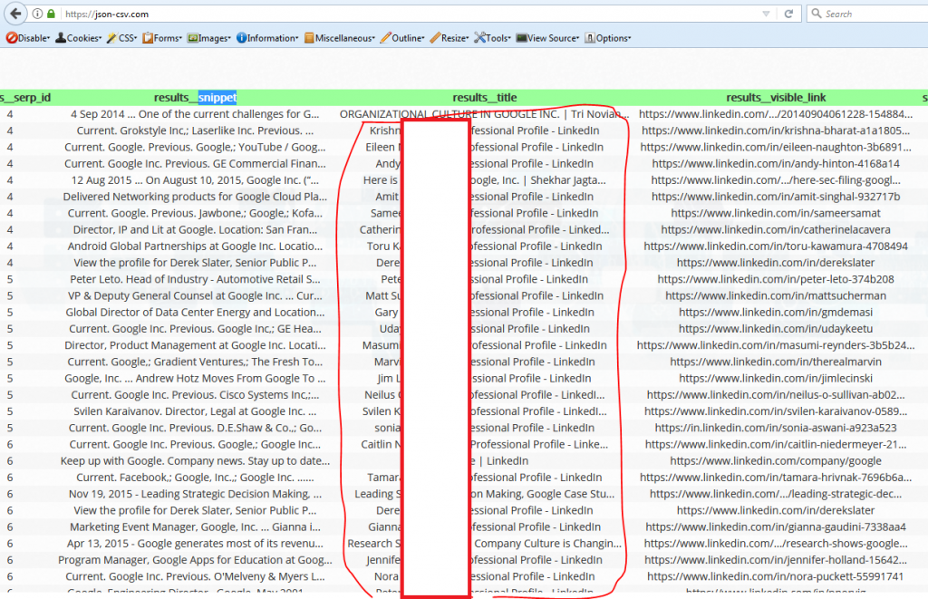Select the results__title column header
Viewport: 928px width, 599px height.
(485, 98)
